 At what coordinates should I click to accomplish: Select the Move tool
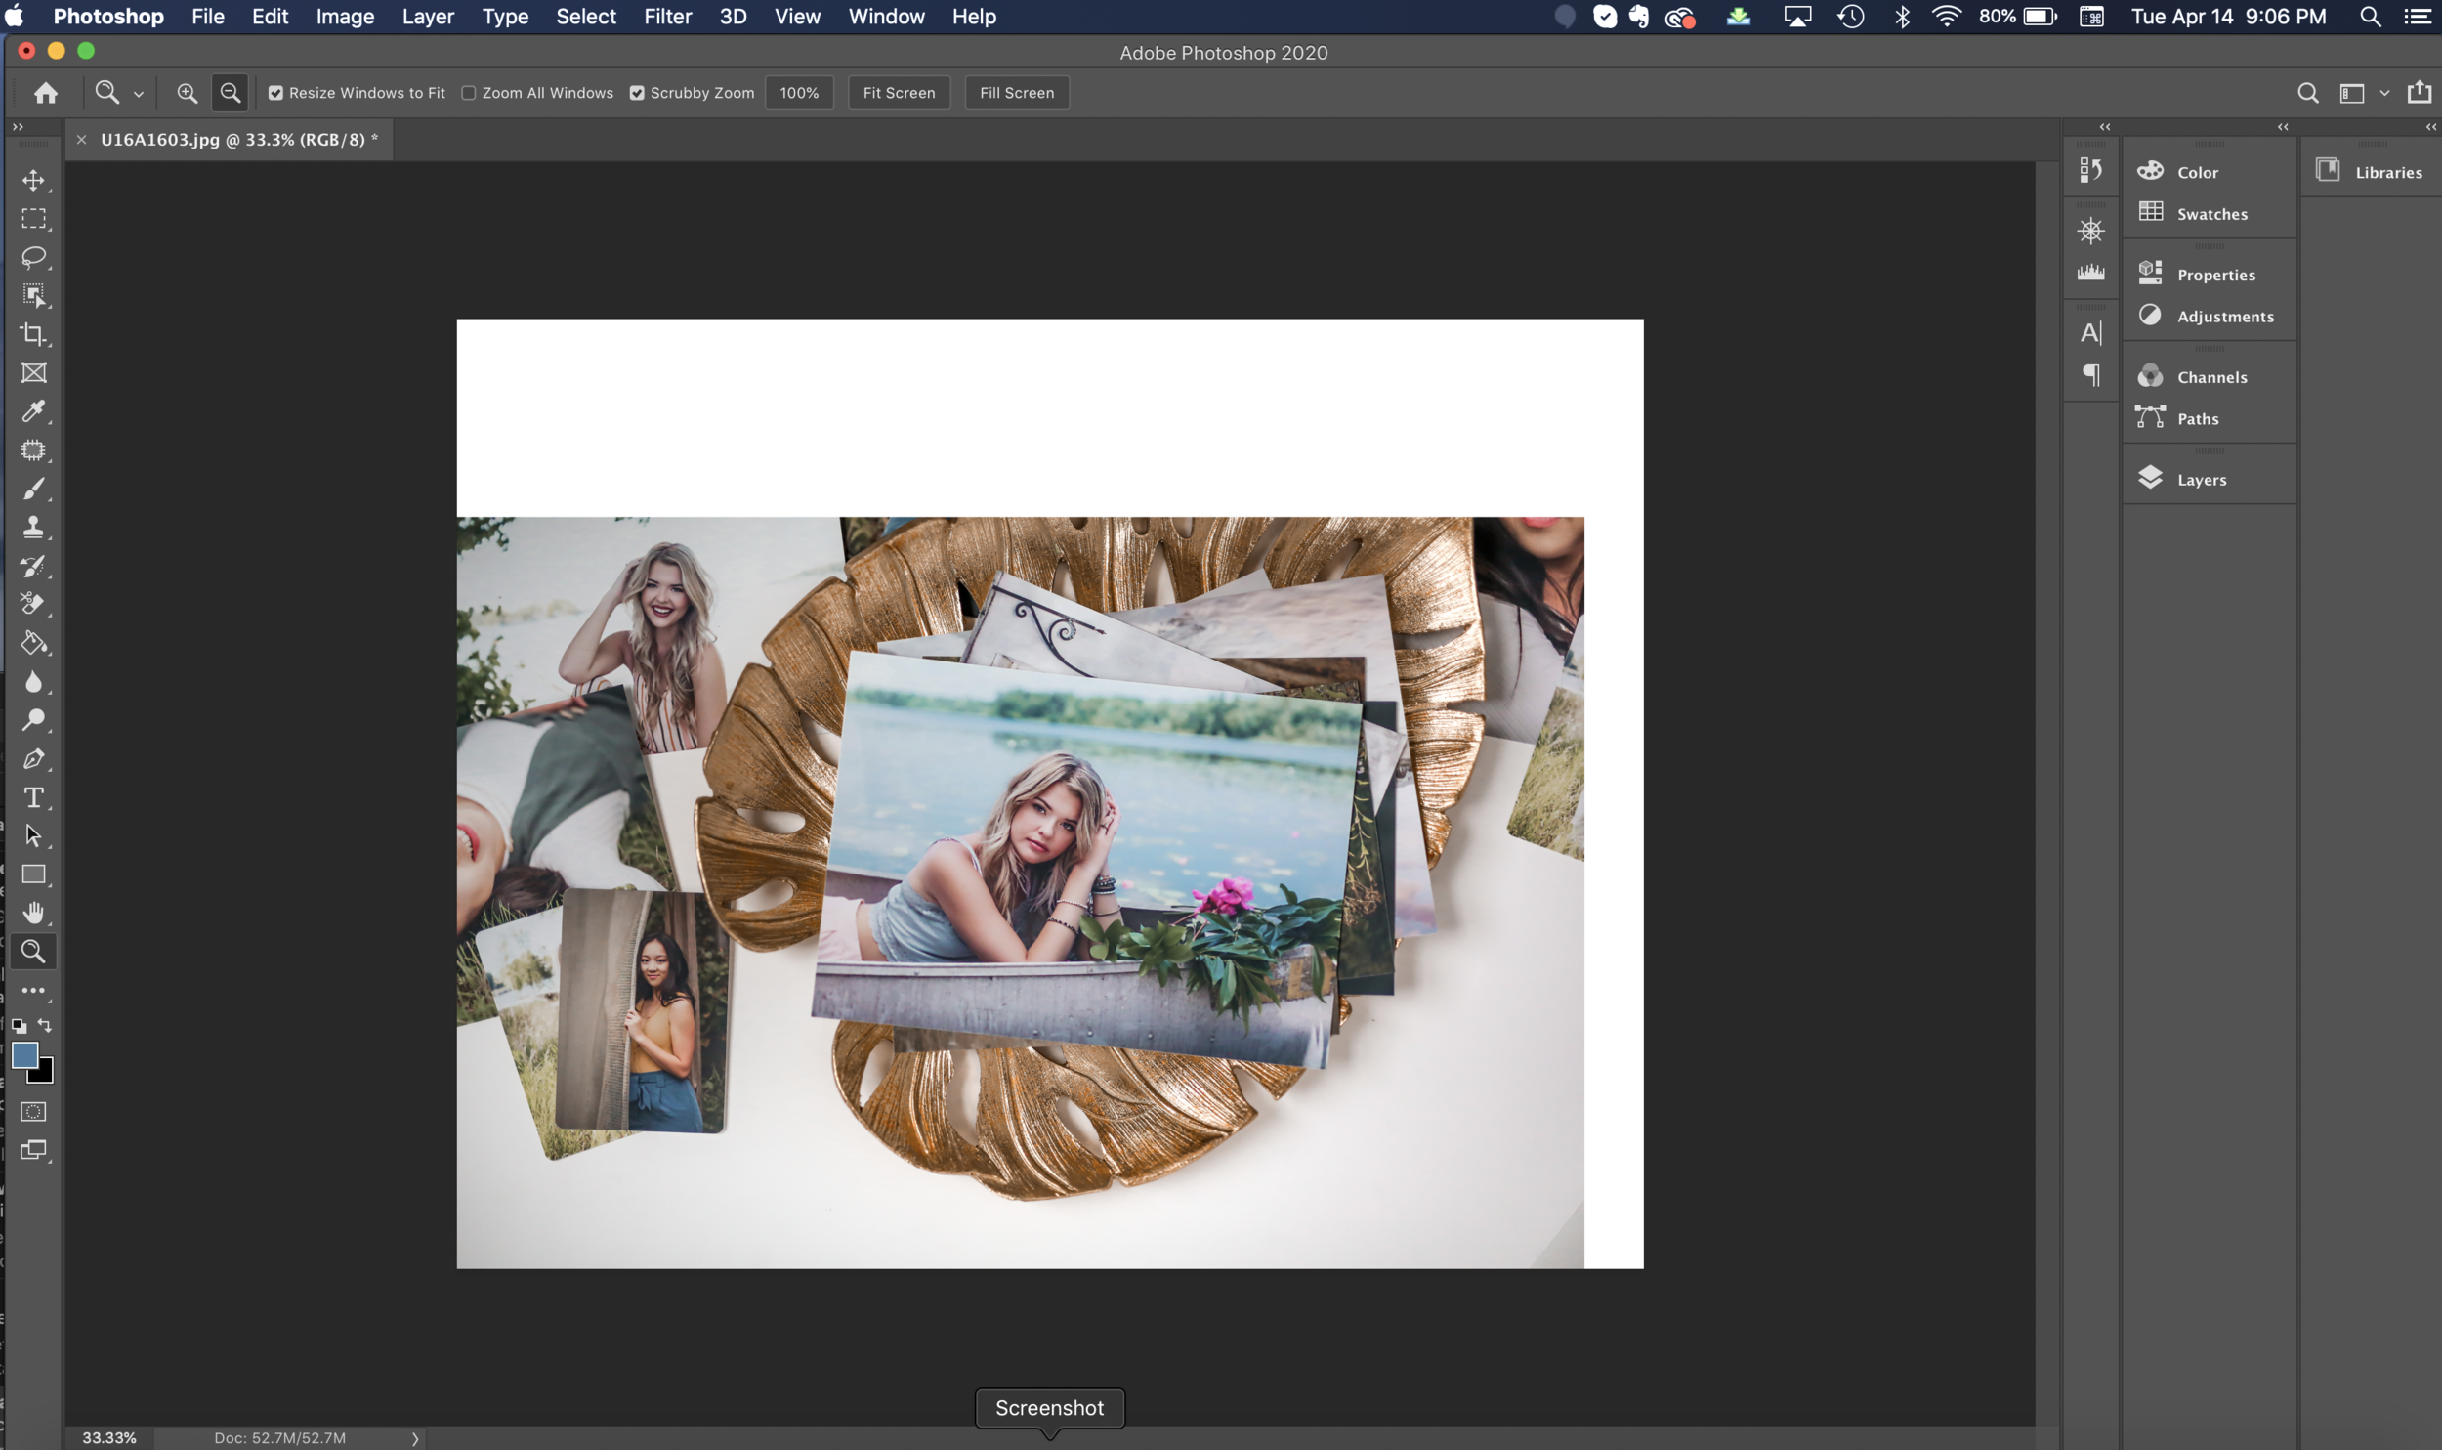33,181
